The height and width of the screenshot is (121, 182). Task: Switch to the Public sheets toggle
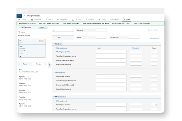pyautogui.click(x=25, y=64)
